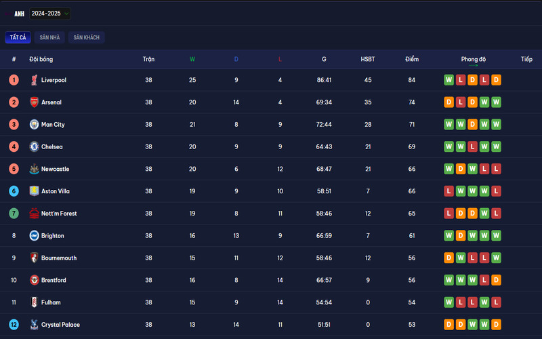Click the Newcastle club crest icon
Image resolution: width=542 pixels, height=339 pixels.
[x=34, y=169]
